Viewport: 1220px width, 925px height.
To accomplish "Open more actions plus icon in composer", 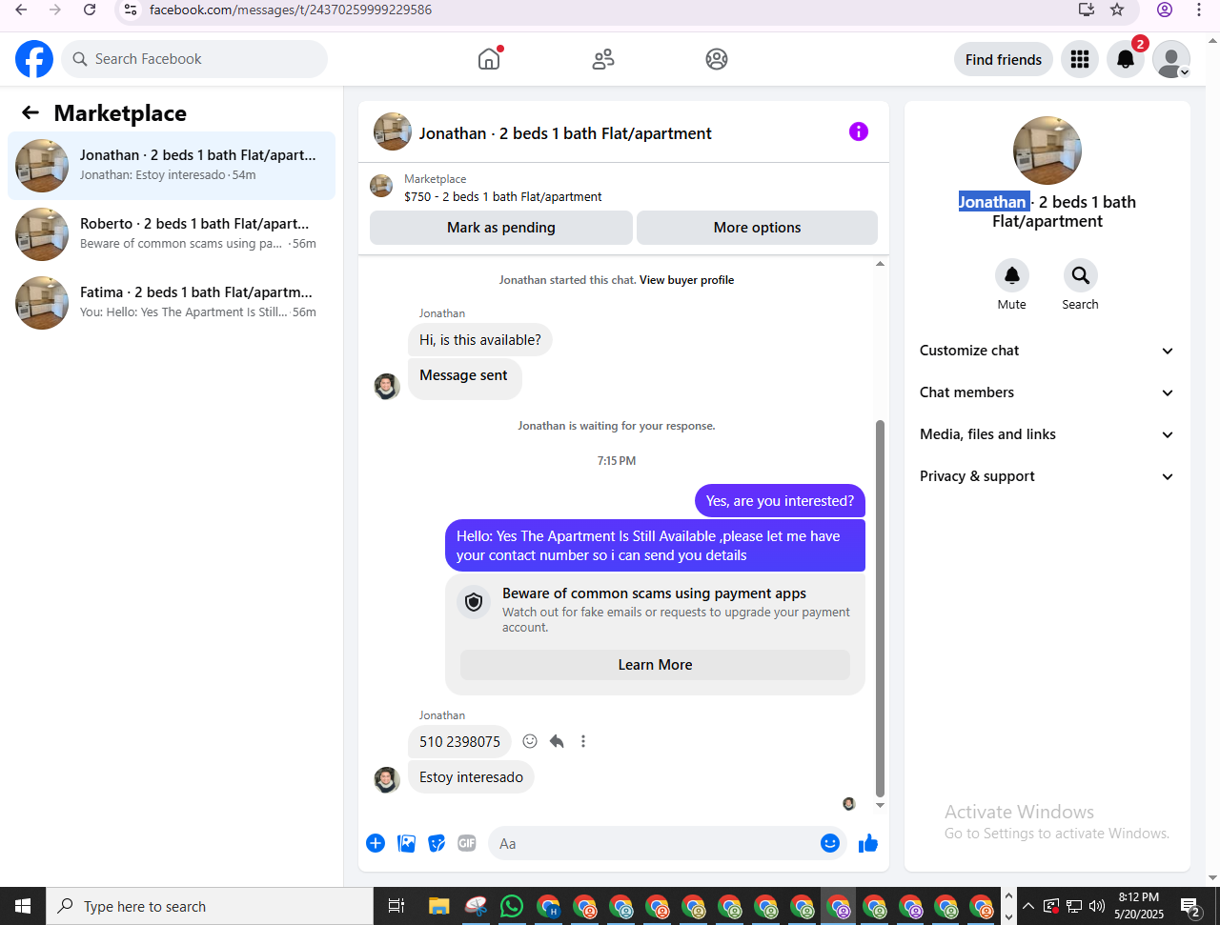I will [376, 843].
